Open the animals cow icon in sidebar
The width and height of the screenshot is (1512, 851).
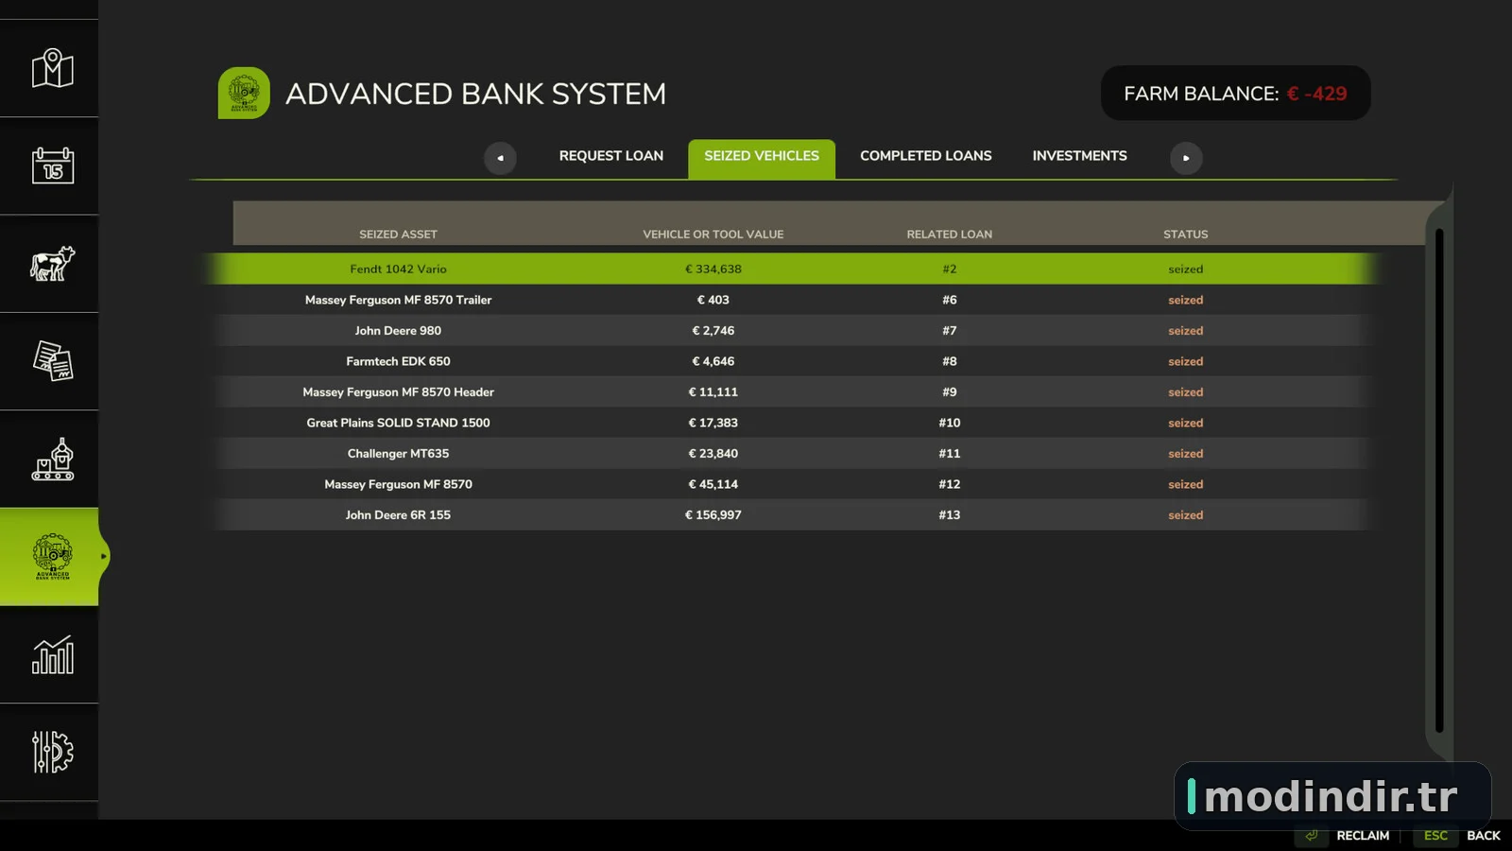click(x=53, y=264)
